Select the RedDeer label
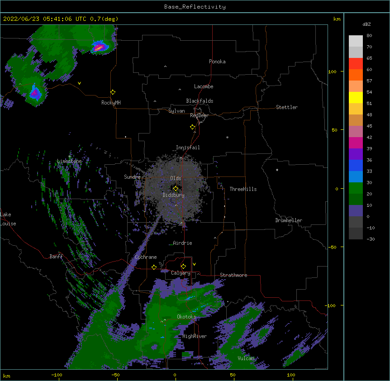 point(199,115)
